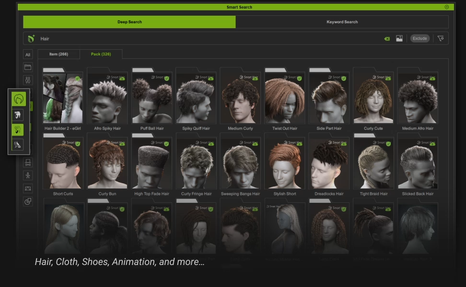Clear the search using the green X button
Screen dimensions: 466x287
click(387, 38)
